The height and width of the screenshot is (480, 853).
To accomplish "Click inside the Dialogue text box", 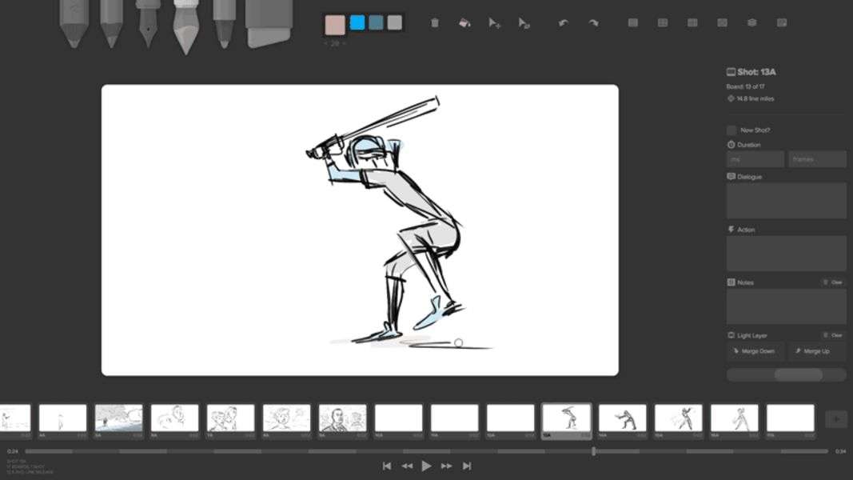I will (x=786, y=202).
